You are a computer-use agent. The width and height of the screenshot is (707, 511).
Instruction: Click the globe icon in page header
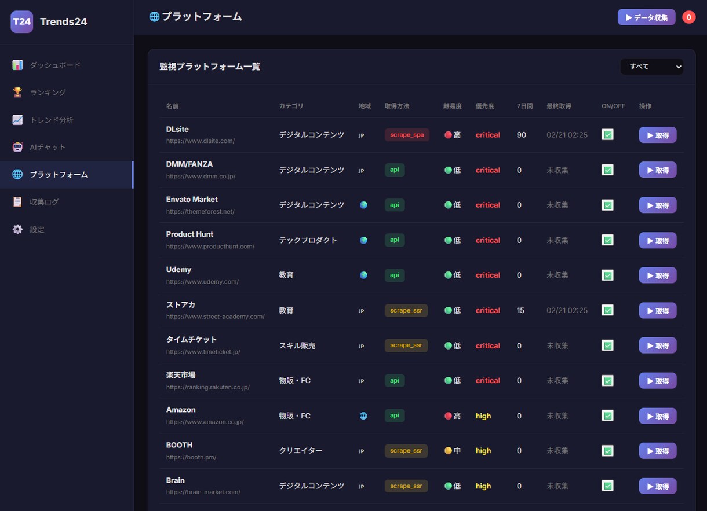[154, 17]
